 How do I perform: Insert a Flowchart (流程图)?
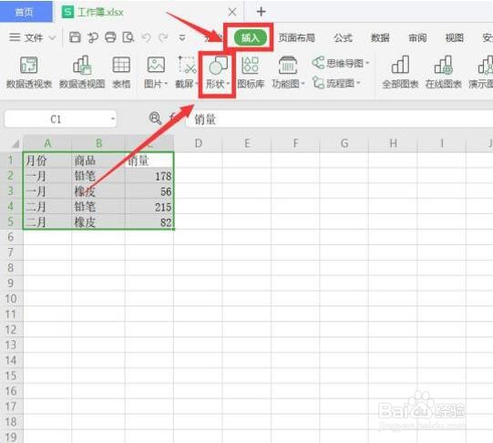click(x=336, y=83)
